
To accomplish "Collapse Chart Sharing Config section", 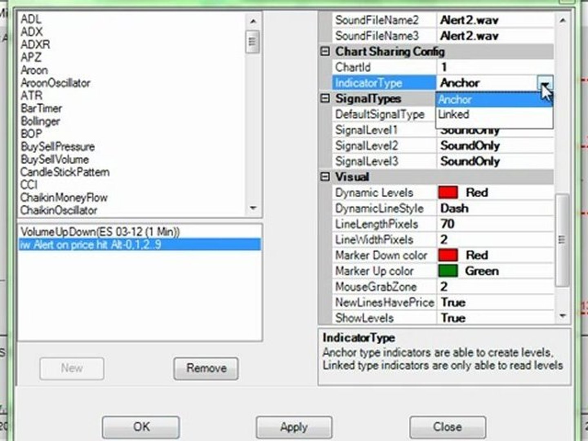I will 325,51.
